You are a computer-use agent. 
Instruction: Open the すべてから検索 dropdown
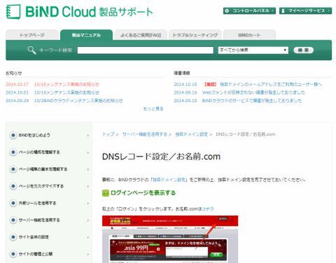pos(253,50)
